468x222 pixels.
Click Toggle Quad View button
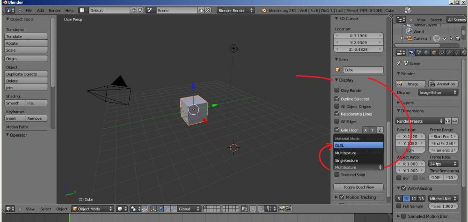click(358, 187)
